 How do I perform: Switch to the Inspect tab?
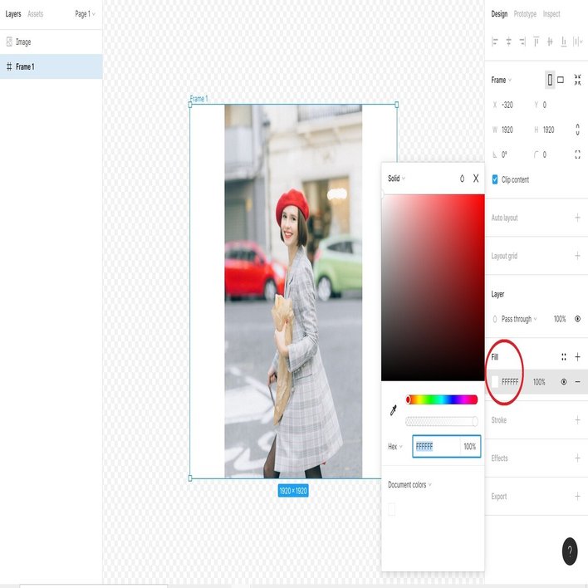coord(551,14)
